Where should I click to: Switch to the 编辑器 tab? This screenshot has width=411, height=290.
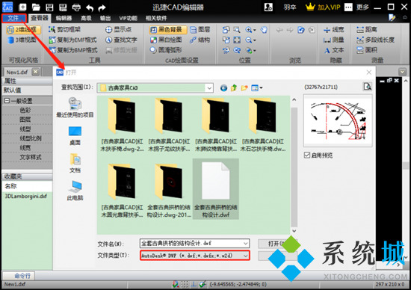64,18
